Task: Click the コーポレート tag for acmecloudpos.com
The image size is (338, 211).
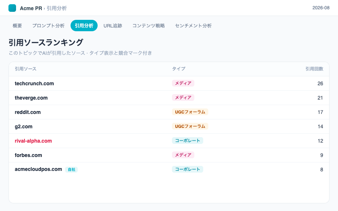Action: pos(188,169)
